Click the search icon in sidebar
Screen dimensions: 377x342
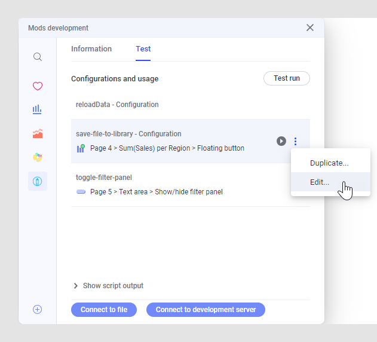tap(38, 57)
